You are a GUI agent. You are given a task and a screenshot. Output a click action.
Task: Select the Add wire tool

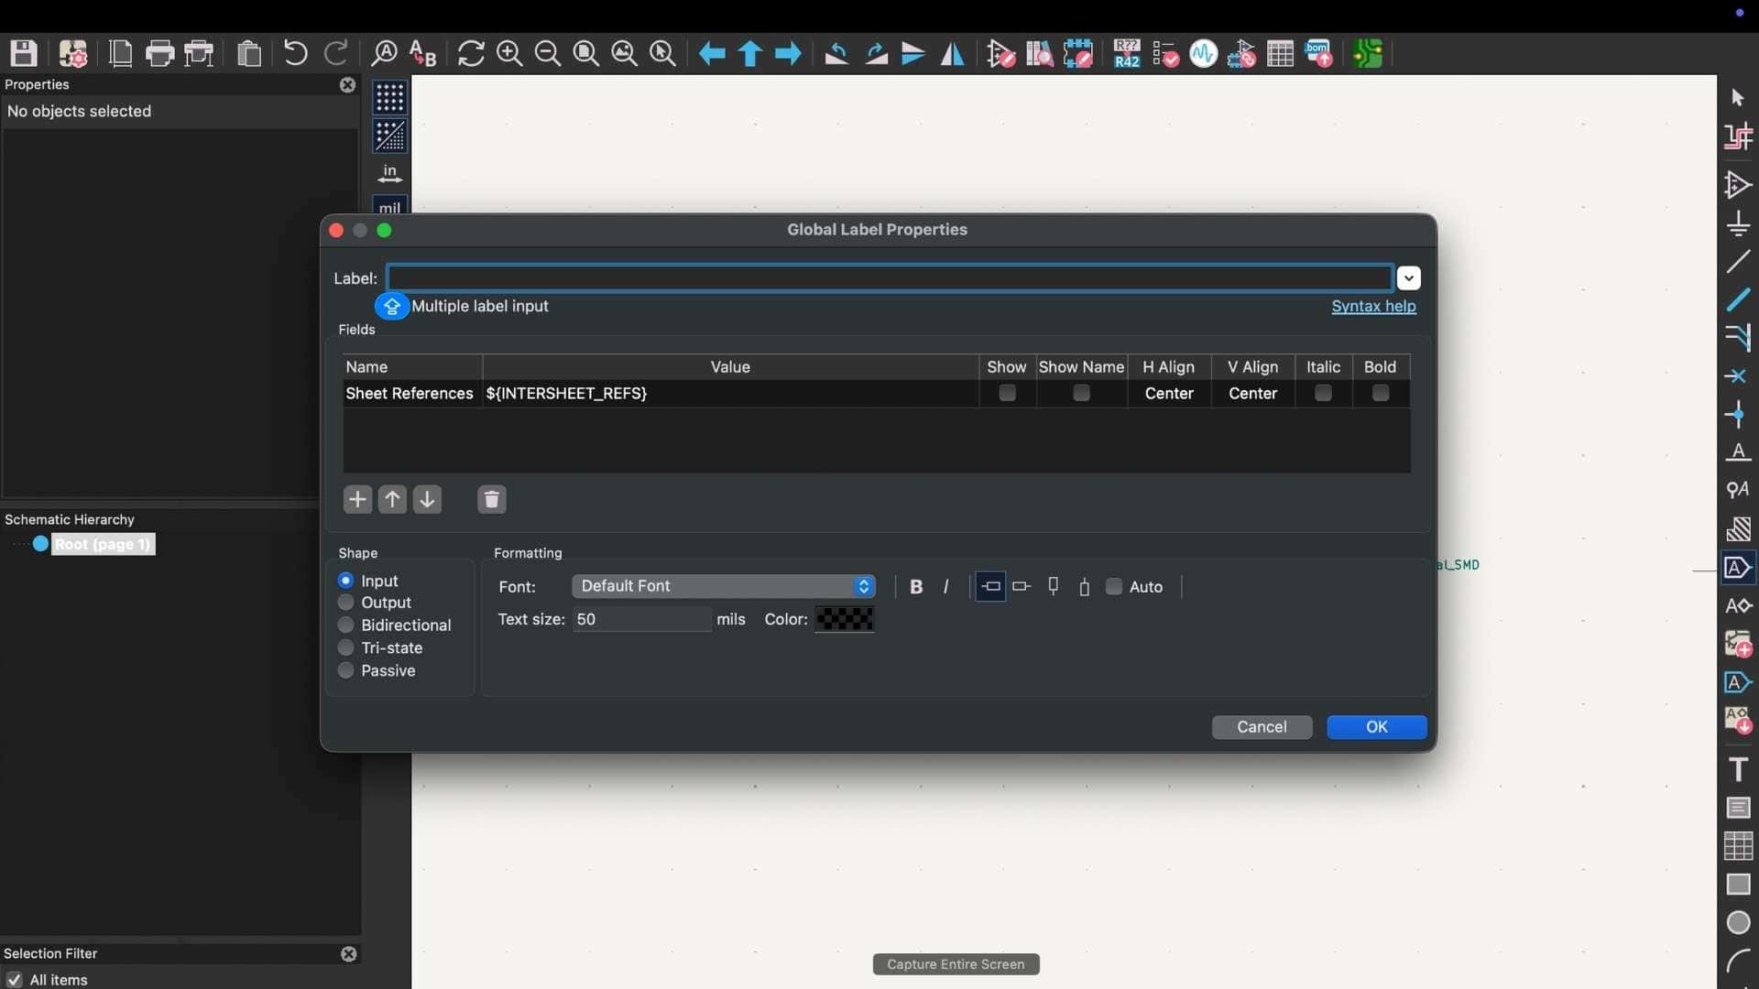[1738, 262]
